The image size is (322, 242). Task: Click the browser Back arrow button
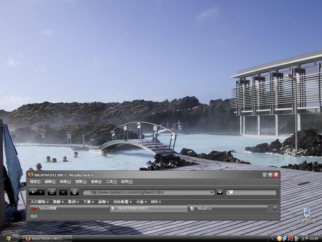coord(33,192)
